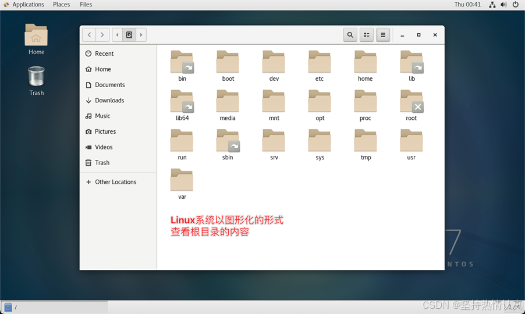The height and width of the screenshot is (314, 525).
Task: Open the Places menu
Action: click(61, 4)
